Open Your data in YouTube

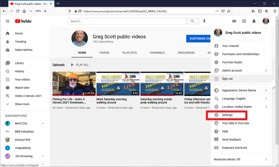[241, 123]
